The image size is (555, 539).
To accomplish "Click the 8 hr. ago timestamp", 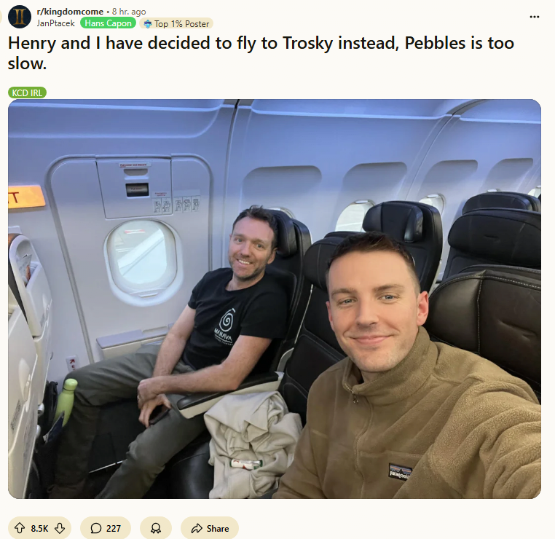I will 129,12.
